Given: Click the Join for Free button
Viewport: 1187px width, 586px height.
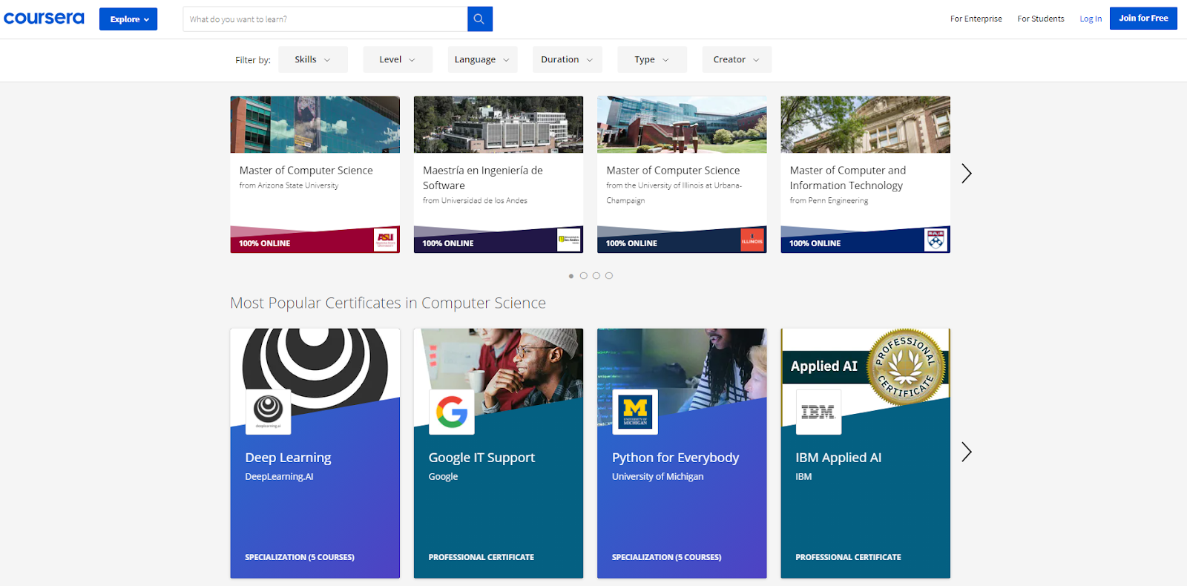Looking at the screenshot, I should point(1143,19).
